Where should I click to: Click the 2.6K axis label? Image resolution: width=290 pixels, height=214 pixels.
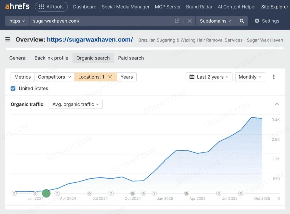click(x=276, y=139)
